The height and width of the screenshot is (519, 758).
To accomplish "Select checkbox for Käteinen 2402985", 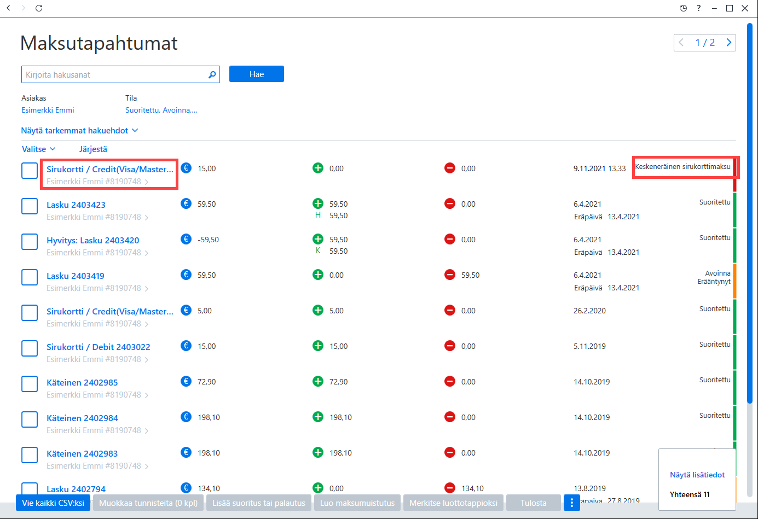I will pyautogui.click(x=30, y=384).
